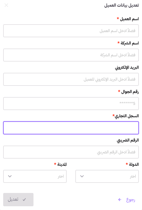The height and width of the screenshot is (210, 142).
Task: Select the السجل التجاري input field
Action: [x=71, y=128]
